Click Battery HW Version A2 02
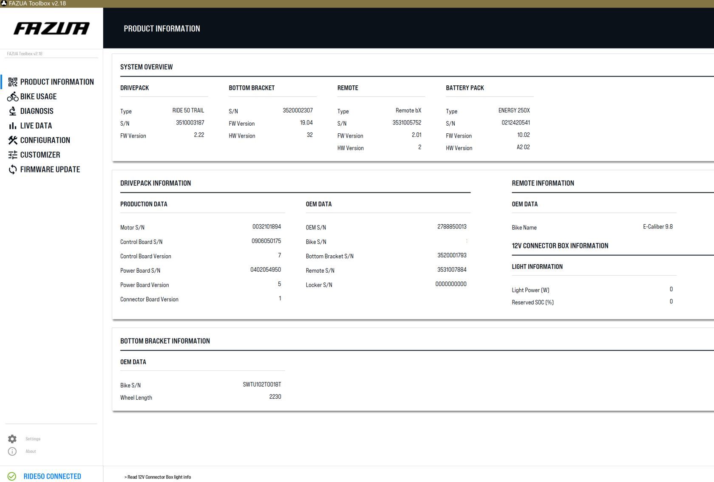 (523, 147)
